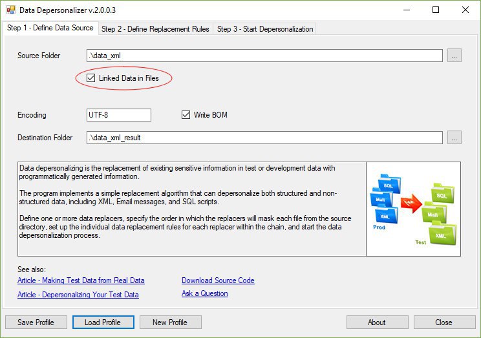Uncheck the Linked Data in Files checkbox
This screenshot has width=481, height=338.
[x=91, y=78]
